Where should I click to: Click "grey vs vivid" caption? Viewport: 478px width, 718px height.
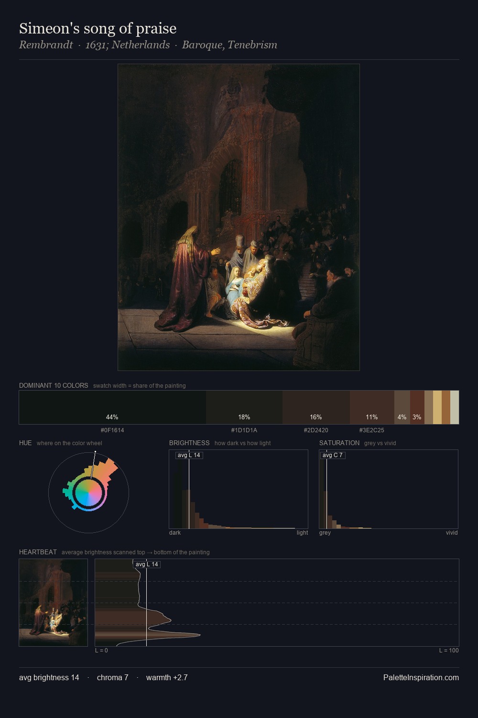(380, 443)
